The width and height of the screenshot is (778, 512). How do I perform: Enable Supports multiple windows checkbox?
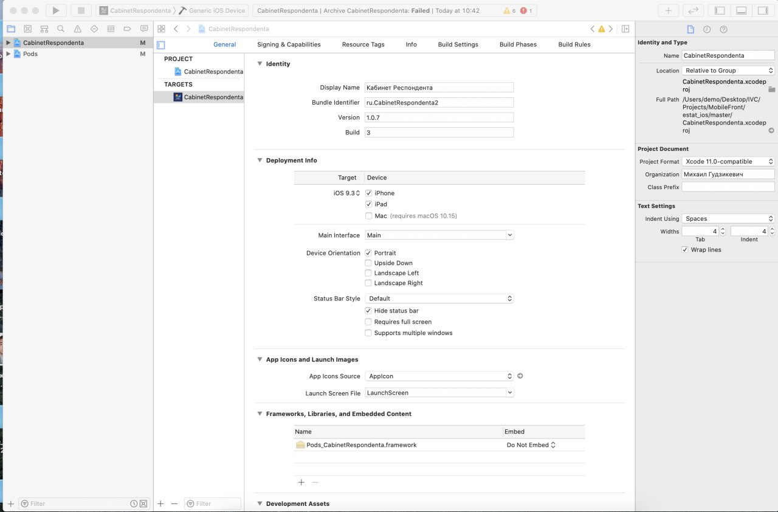pyautogui.click(x=368, y=333)
